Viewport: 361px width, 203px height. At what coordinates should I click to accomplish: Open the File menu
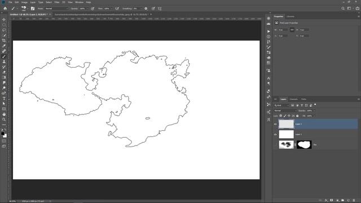[x=10, y=2]
